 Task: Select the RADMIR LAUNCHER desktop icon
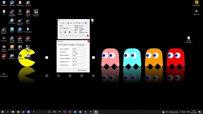[x=12, y=13]
